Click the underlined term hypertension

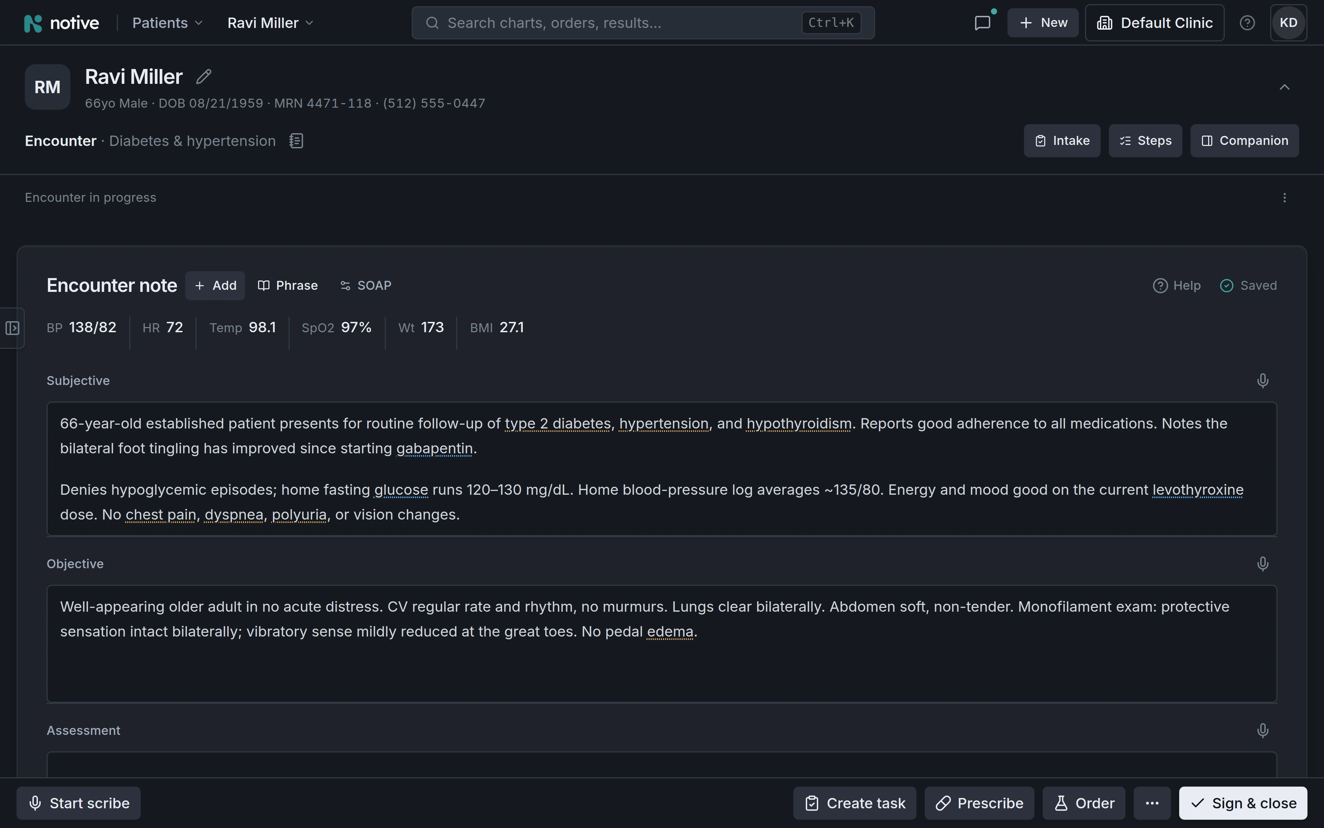664,424
